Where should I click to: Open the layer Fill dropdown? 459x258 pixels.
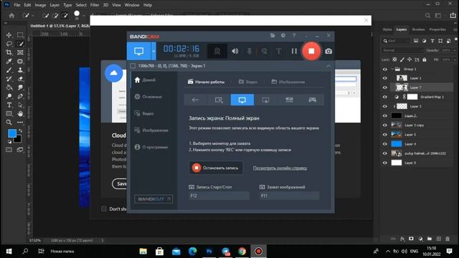pos(455,59)
